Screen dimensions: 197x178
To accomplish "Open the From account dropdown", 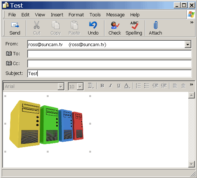I will pos(188,44).
